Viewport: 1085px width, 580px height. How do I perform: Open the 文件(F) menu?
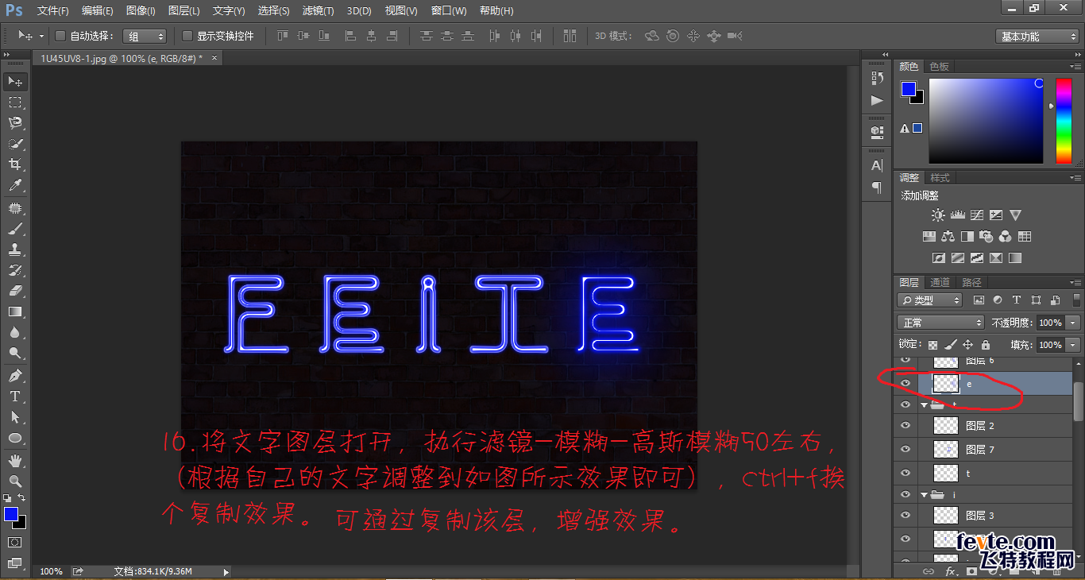coord(53,11)
